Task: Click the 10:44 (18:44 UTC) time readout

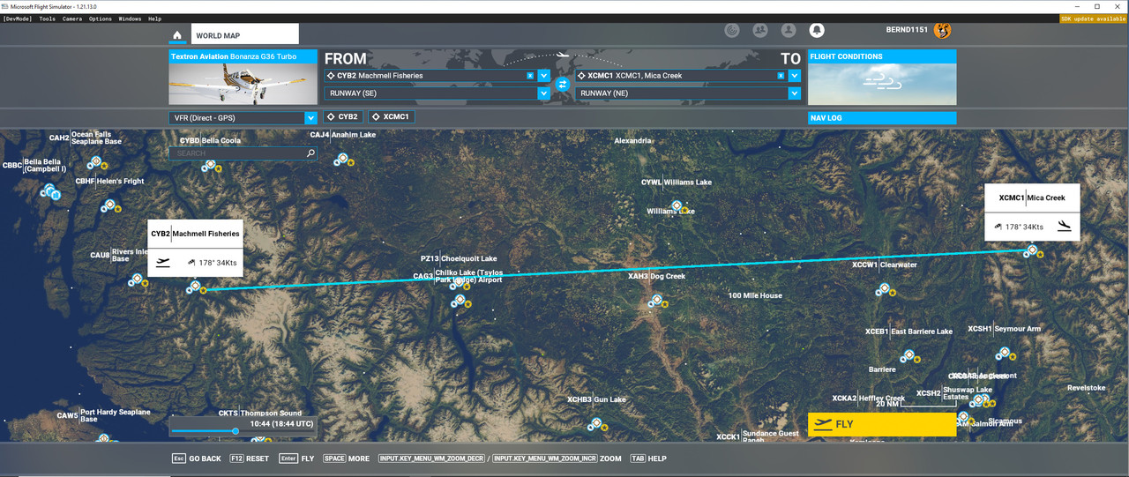Action: [x=281, y=424]
